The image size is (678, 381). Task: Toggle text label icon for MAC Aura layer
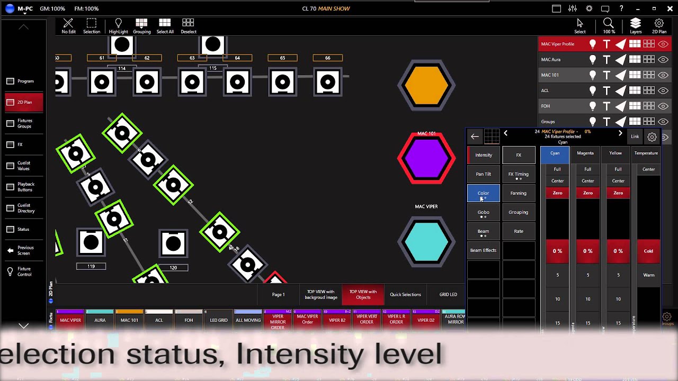(x=607, y=60)
